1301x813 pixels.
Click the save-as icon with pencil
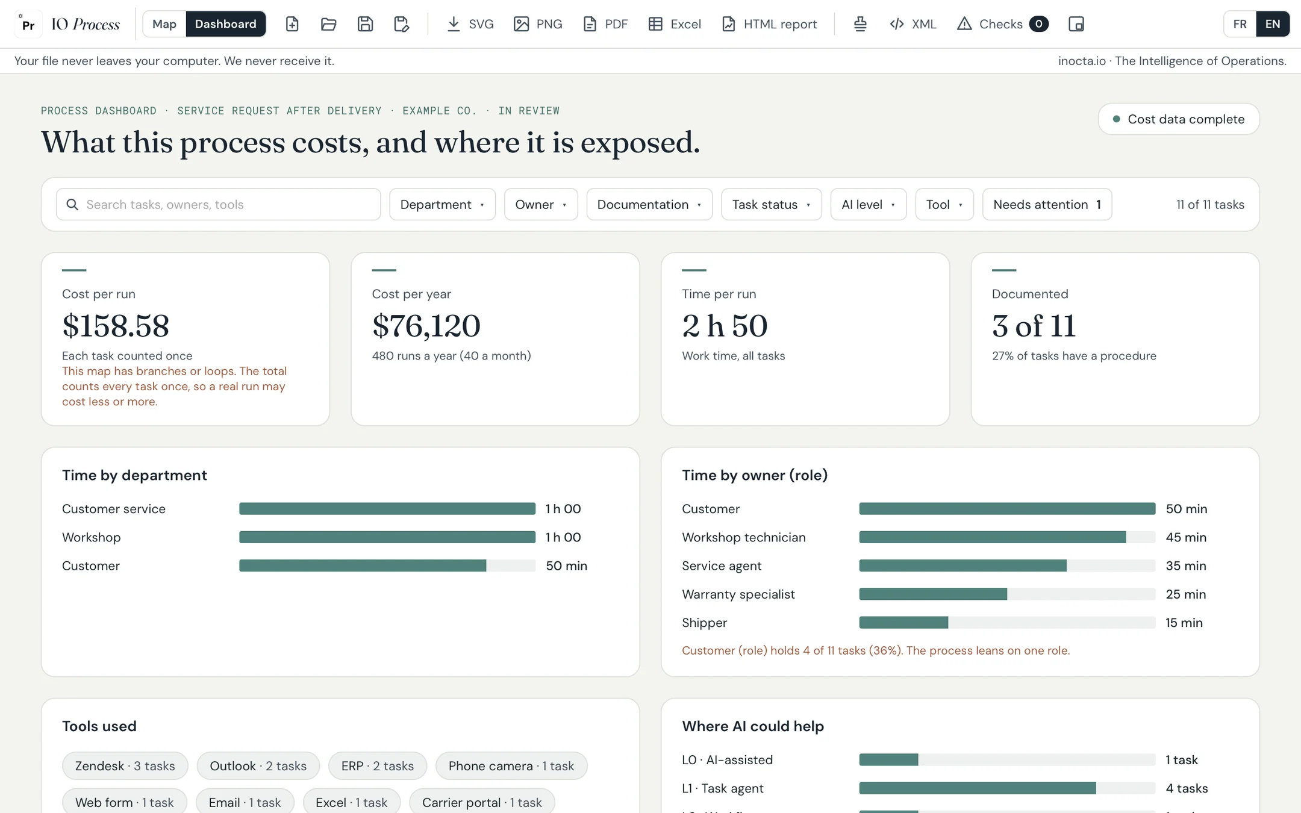point(401,24)
